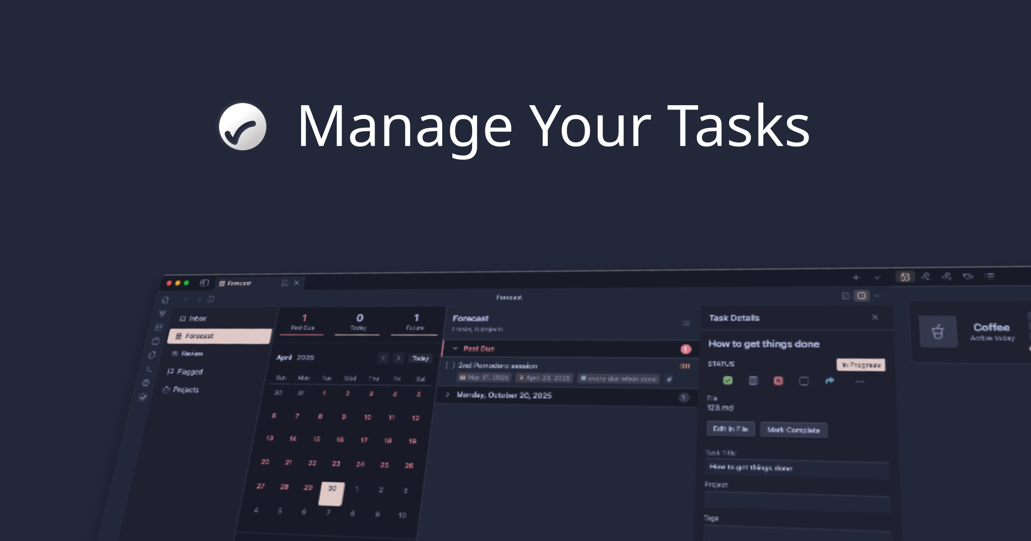Viewport: 1031px width, 541px height.
Task: Go to previous month in the calendar
Action: pyautogui.click(x=383, y=358)
